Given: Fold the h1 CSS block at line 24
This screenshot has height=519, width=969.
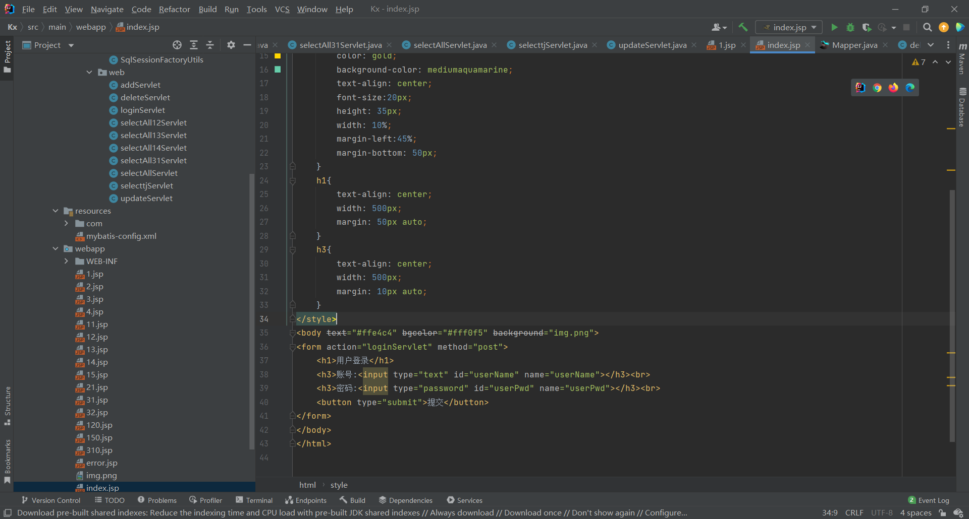Looking at the screenshot, I should tap(293, 180).
